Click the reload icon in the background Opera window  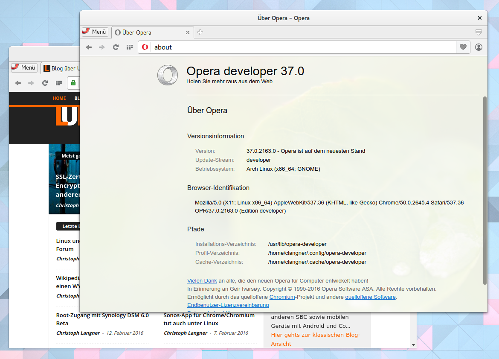(x=45, y=83)
